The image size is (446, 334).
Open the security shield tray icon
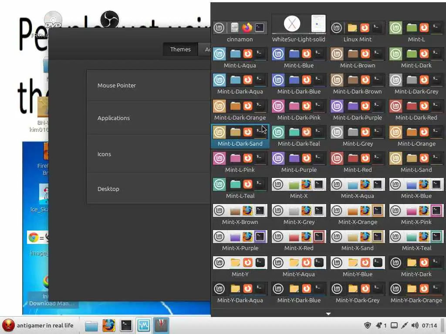coord(368,325)
